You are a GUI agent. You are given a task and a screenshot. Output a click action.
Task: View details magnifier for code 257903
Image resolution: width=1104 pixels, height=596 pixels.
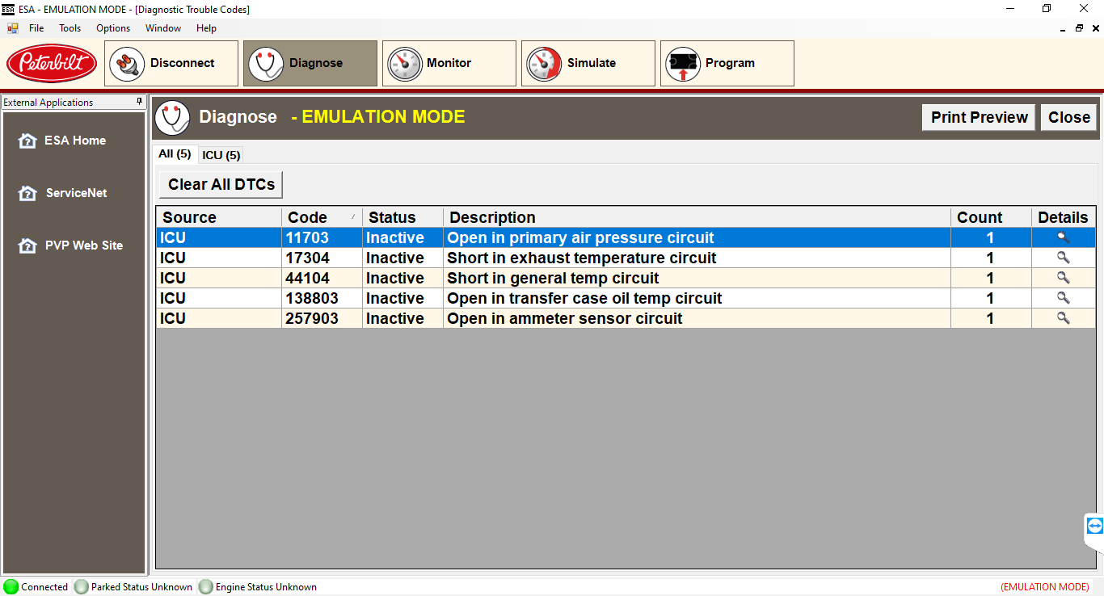pyautogui.click(x=1063, y=318)
